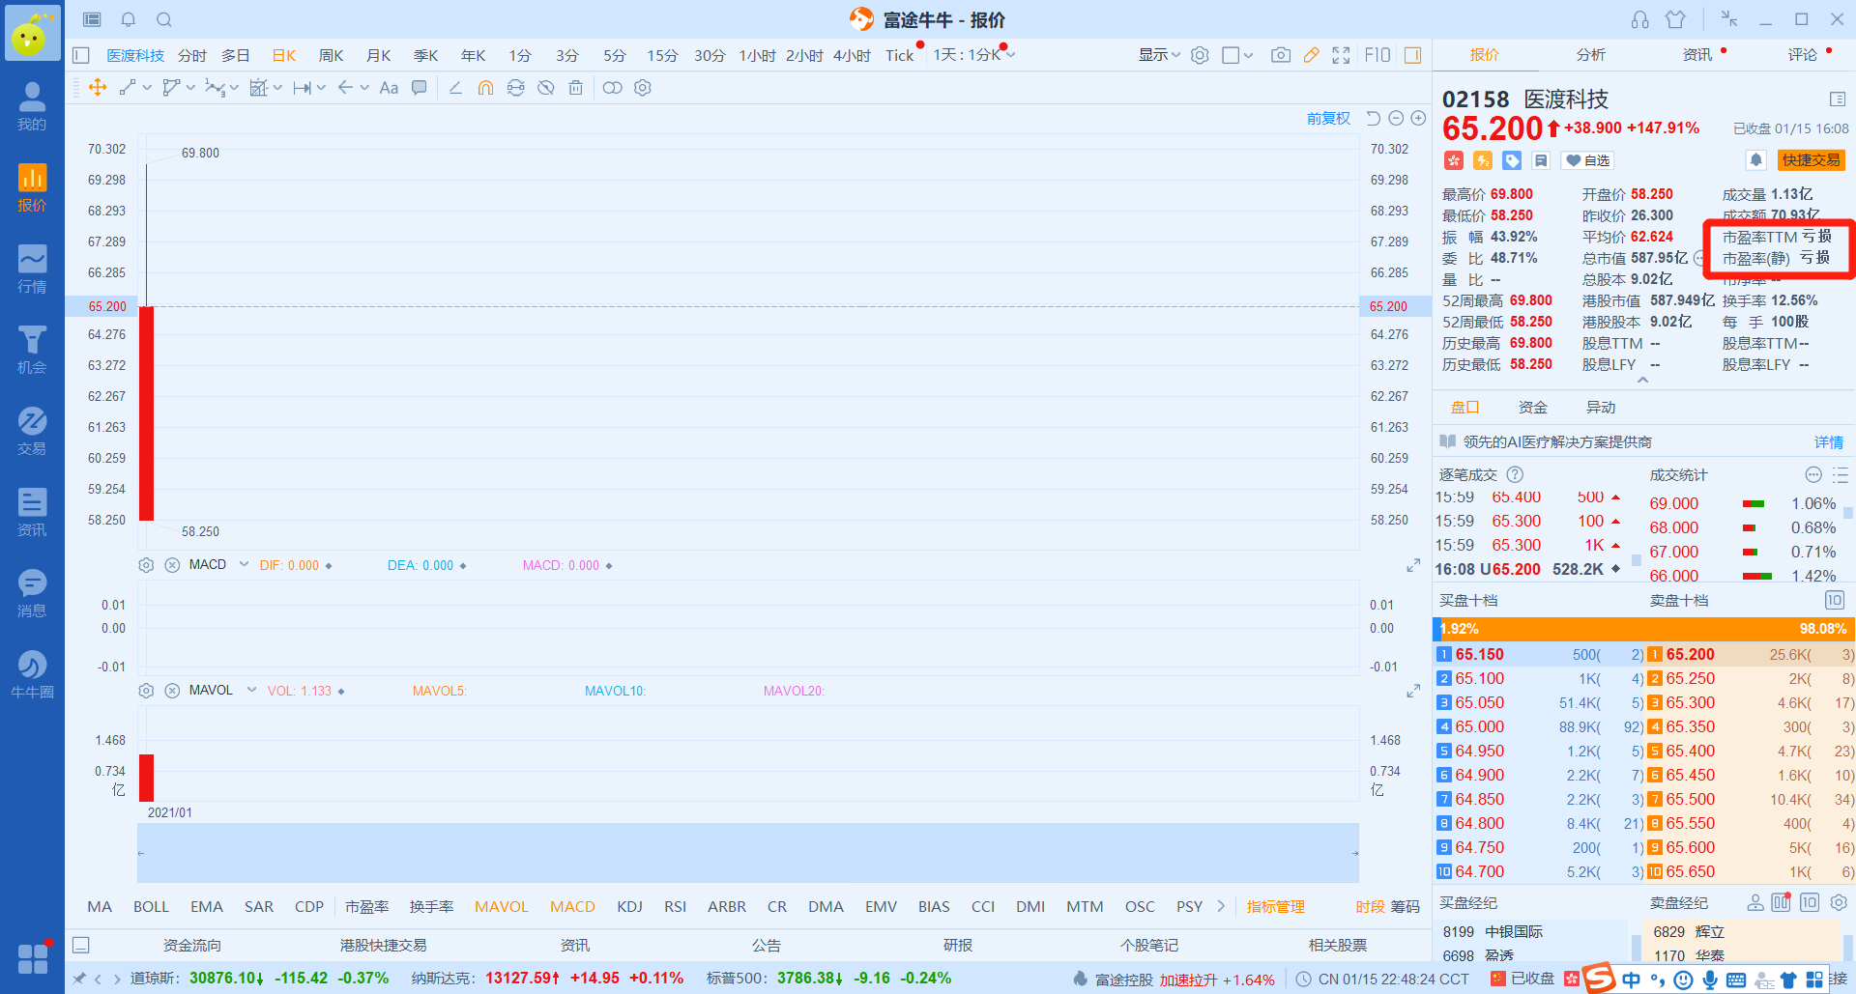The width and height of the screenshot is (1856, 994).
Task: Open the 显示 display dropdown
Action: [x=1159, y=55]
